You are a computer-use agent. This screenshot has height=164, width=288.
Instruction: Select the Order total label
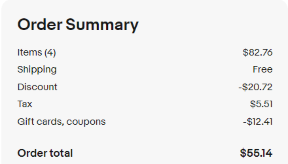(45, 153)
